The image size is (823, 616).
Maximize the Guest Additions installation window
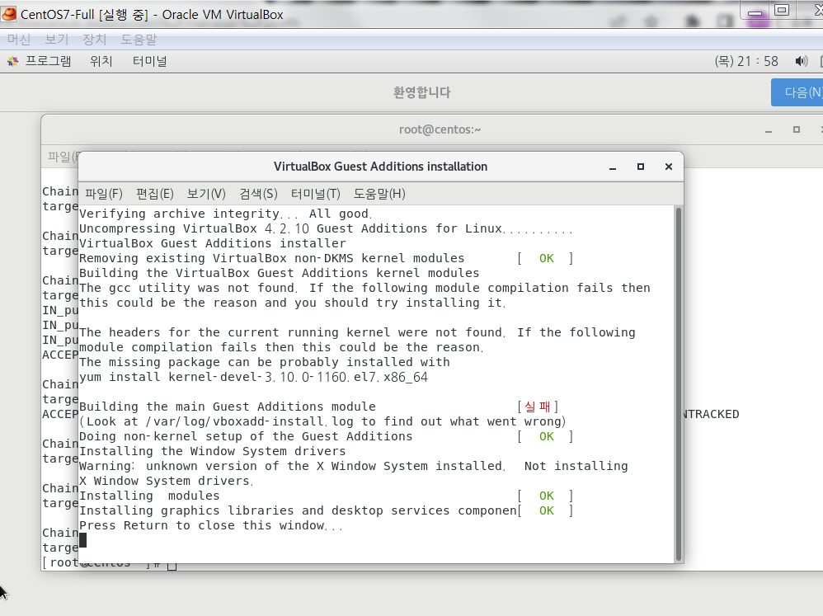click(641, 167)
